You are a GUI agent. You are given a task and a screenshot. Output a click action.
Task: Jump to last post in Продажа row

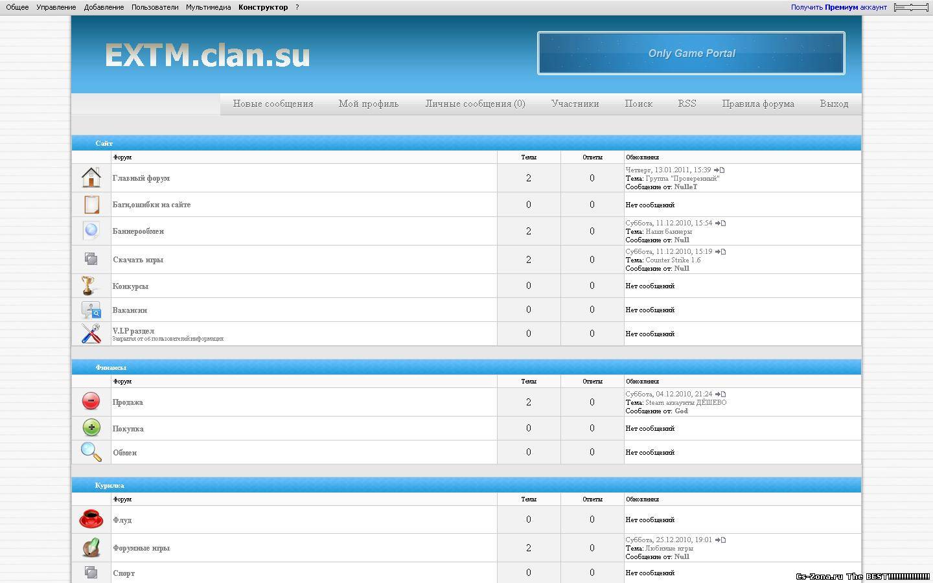point(720,394)
